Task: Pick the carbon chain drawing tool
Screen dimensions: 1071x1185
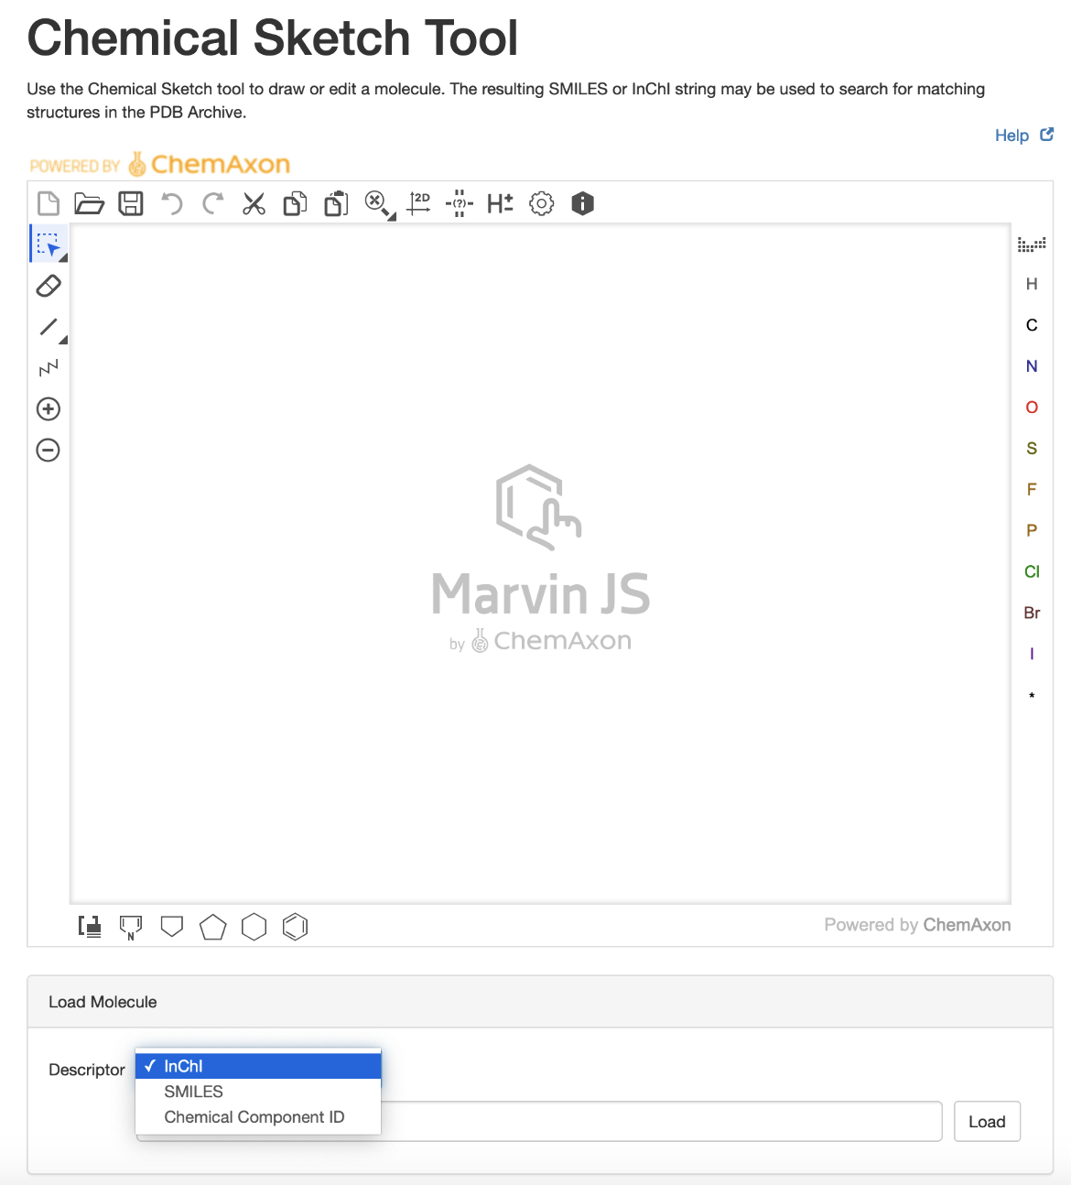Action: click(x=49, y=368)
